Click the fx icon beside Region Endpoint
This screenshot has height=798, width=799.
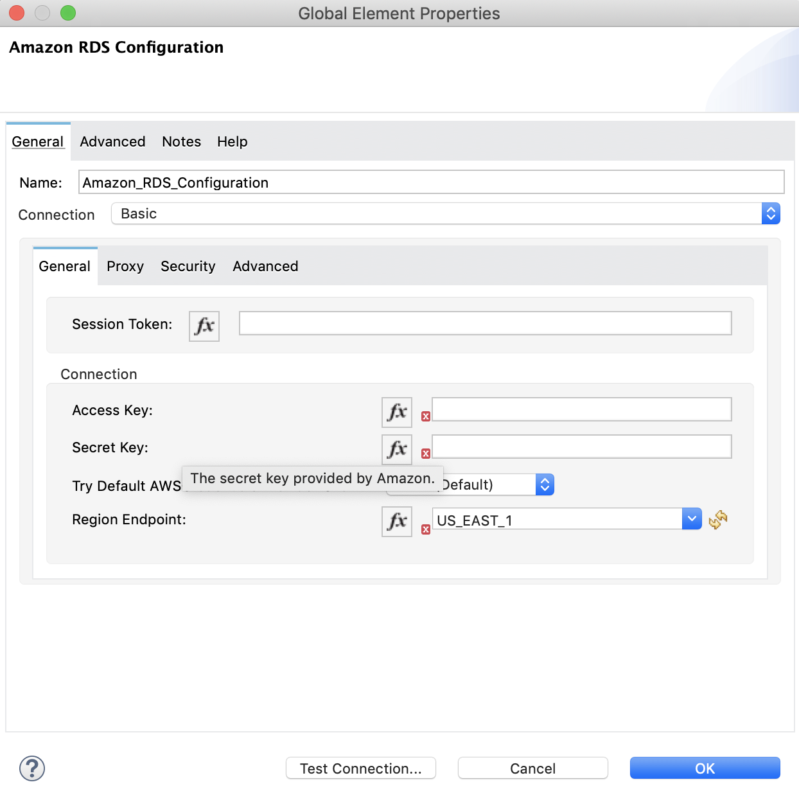[396, 522]
